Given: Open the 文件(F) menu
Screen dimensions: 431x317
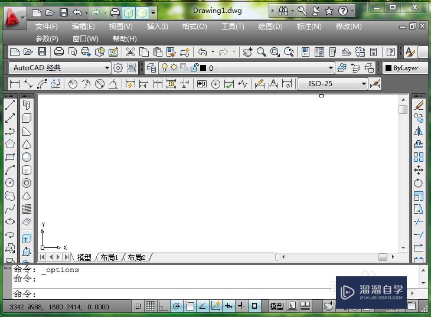Looking at the screenshot, I should (47, 27).
